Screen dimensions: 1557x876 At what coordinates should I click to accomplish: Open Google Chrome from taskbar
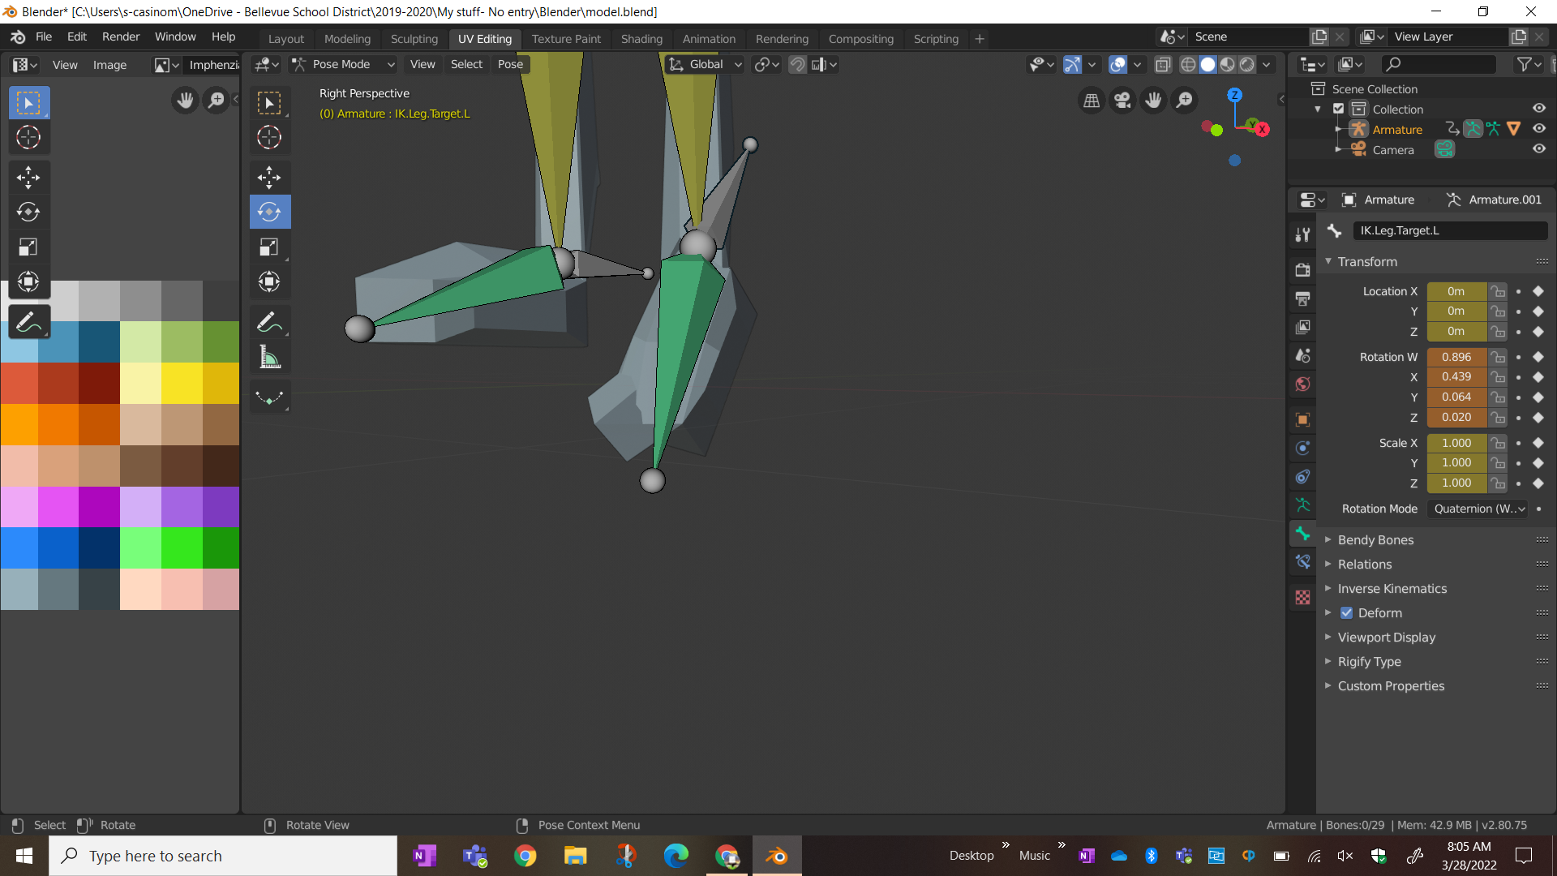tap(525, 856)
